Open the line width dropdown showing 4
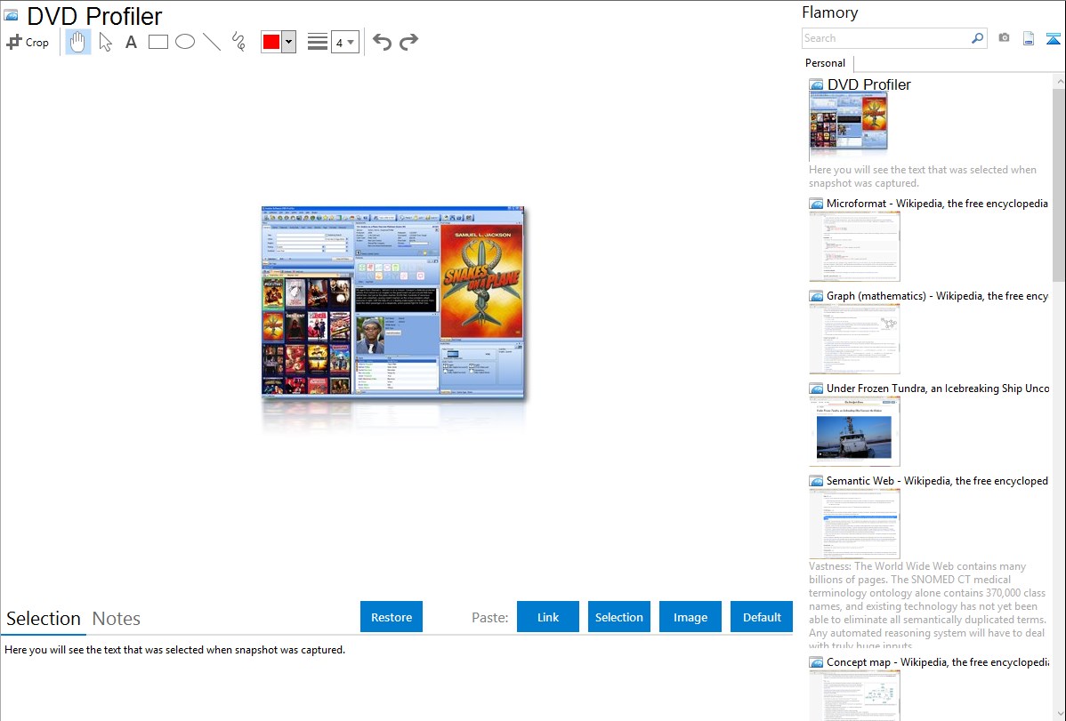 [344, 42]
